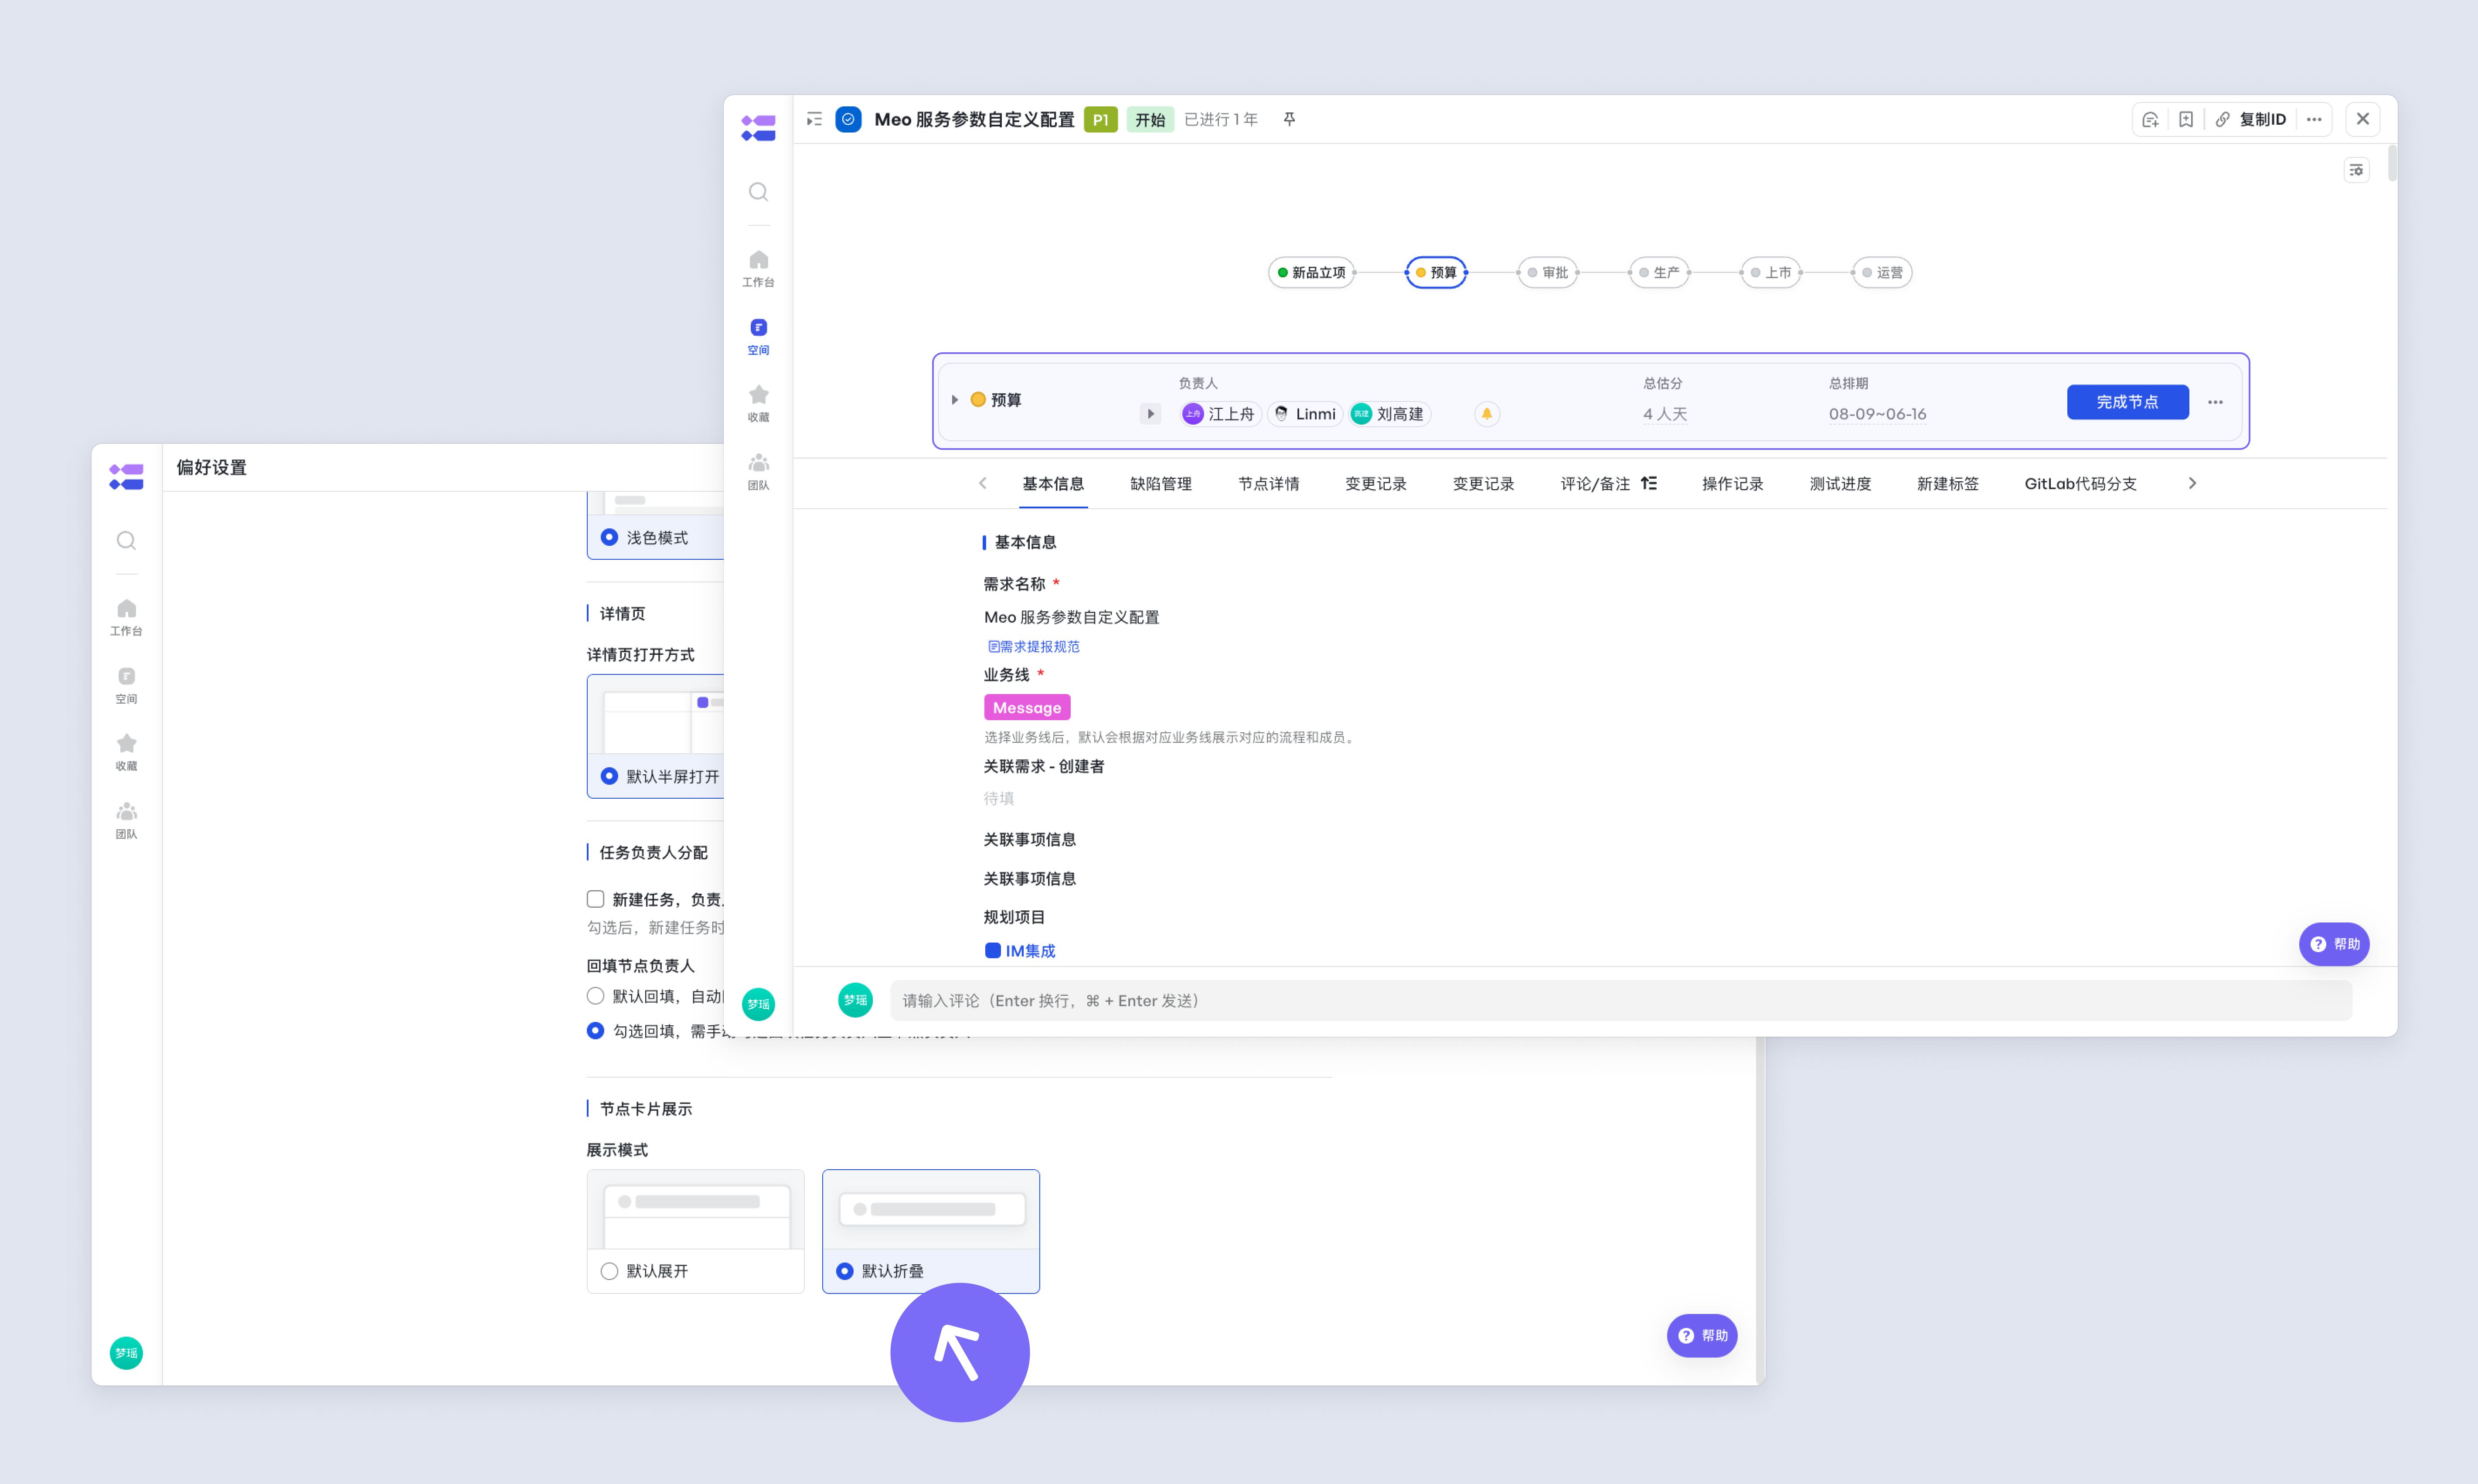Screen dimensions: 2478x1484
Task: Tick the 新建任务 checkbox
Action: tap(595, 899)
